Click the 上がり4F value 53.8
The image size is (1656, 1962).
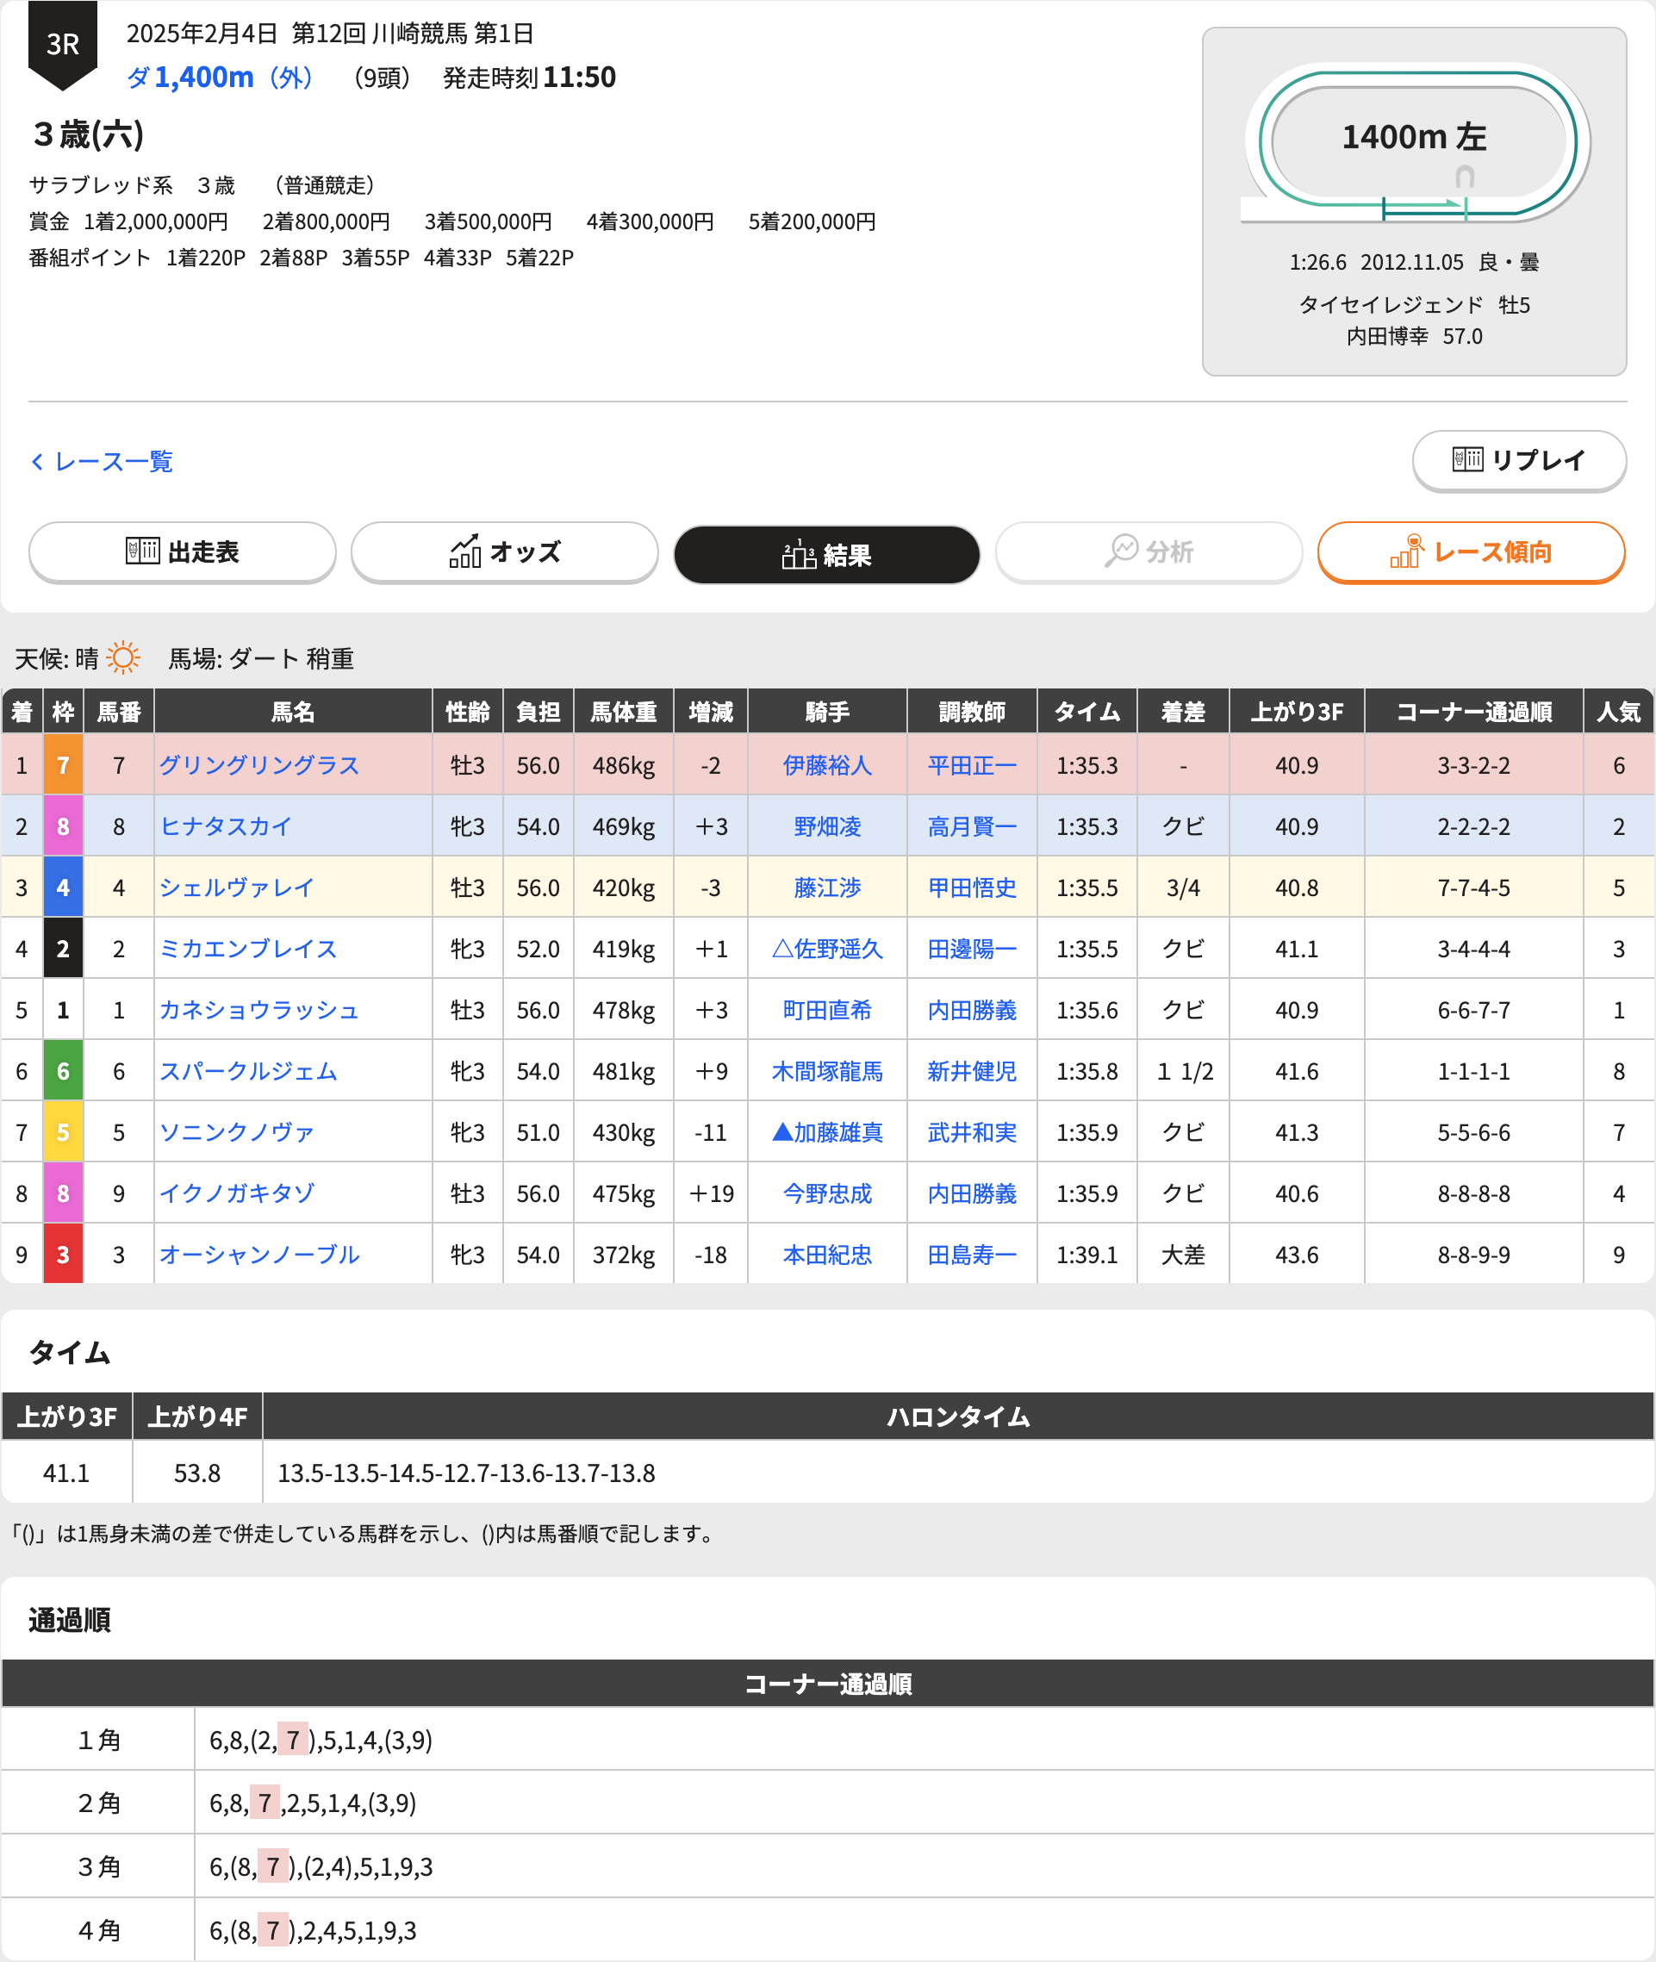pyautogui.click(x=197, y=1473)
